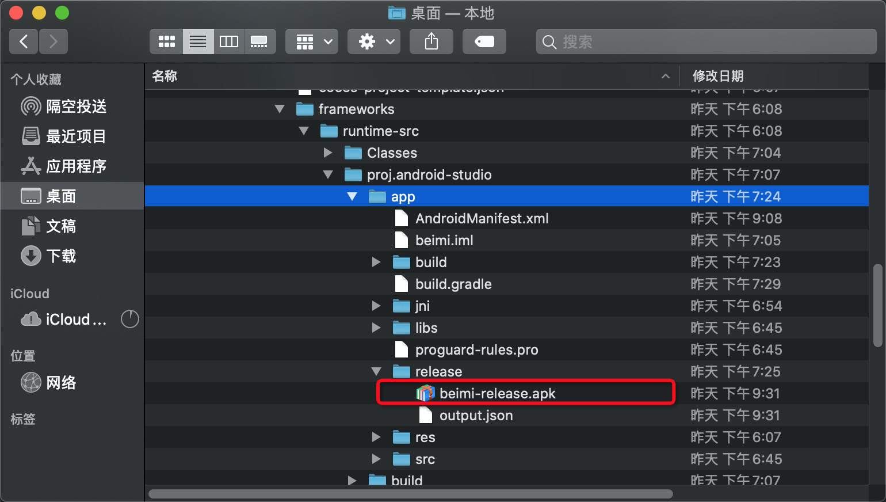The image size is (886, 502).
Task: Expand the Classes folder
Action: point(328,153)
